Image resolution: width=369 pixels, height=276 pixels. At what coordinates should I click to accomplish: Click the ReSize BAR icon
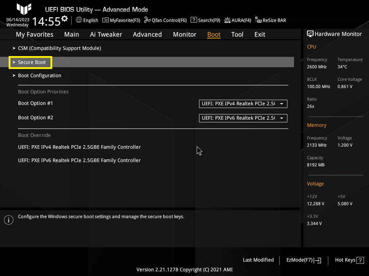258,20
